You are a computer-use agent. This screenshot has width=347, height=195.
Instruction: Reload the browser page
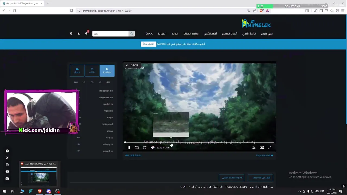click(15, 11)
